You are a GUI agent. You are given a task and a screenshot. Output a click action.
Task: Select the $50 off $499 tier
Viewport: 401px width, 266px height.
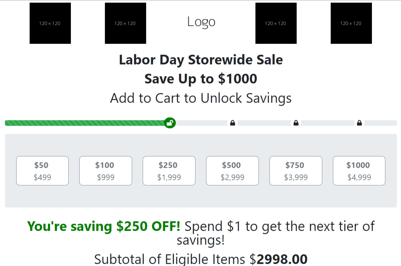pyautogui.click(x=42, y=171)
